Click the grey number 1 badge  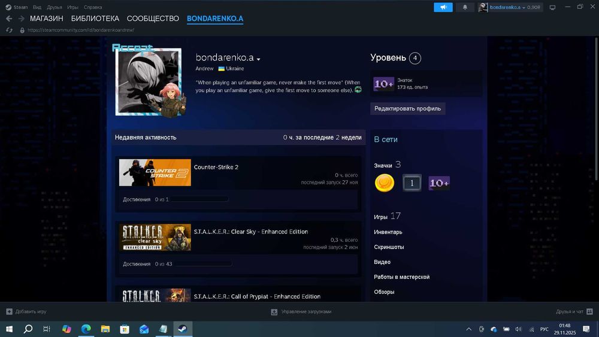pos(412,183)
